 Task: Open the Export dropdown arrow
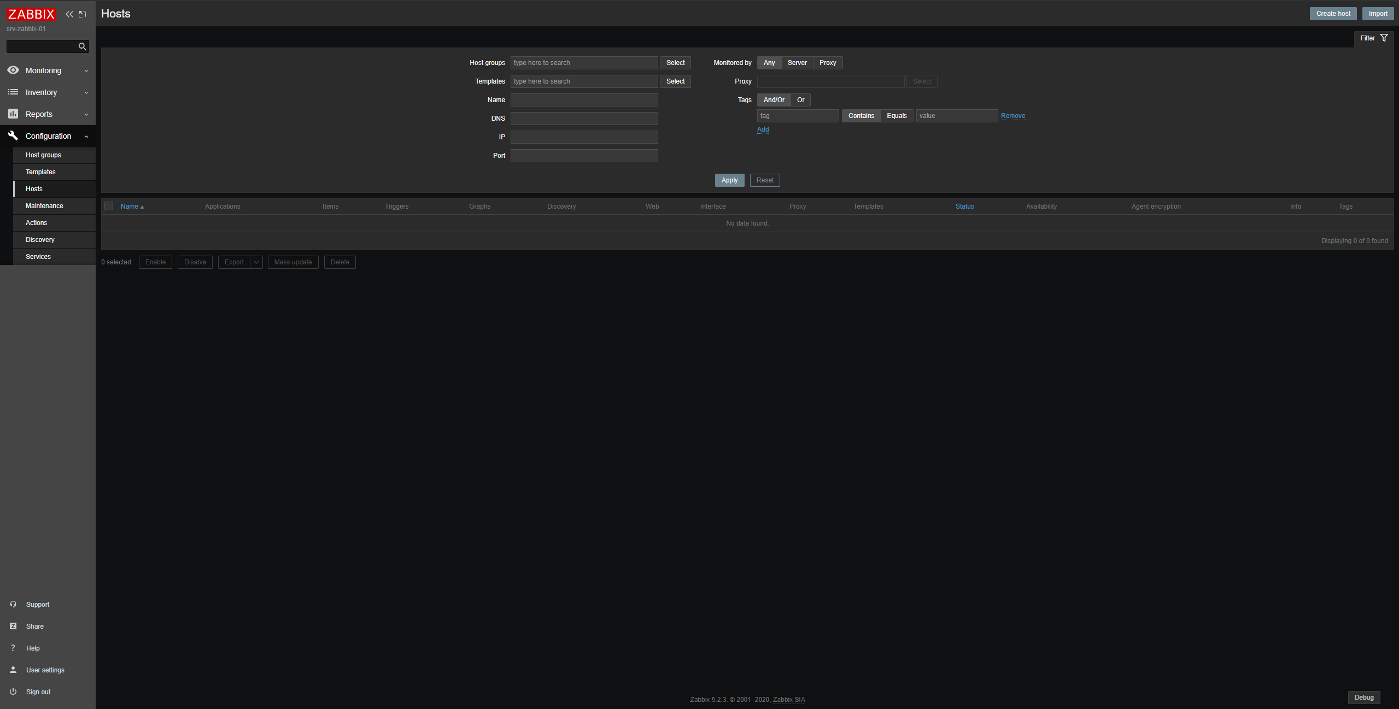(x=256, y=262)
